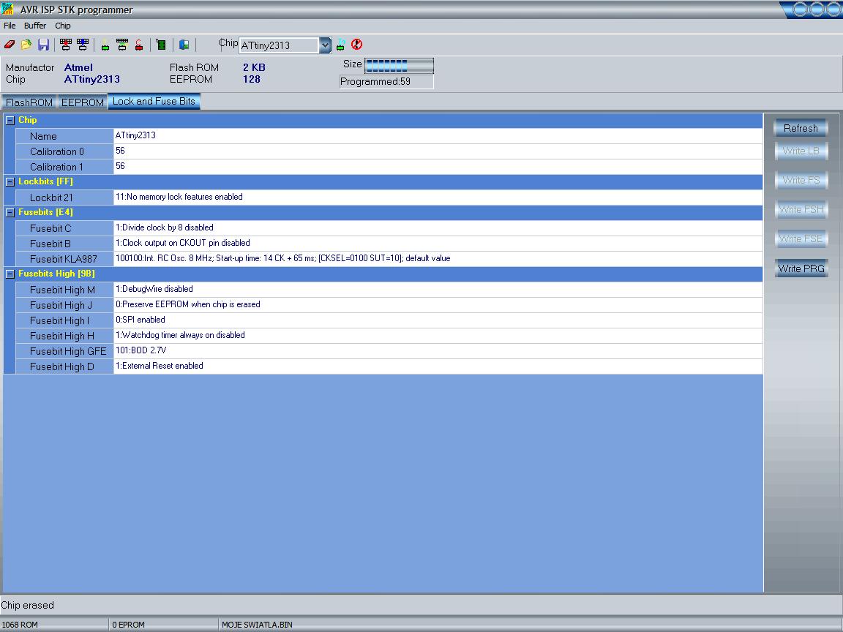Switch to the FlashROM tab
This screenshot has height=632, width=843.
tap(29, 102)
